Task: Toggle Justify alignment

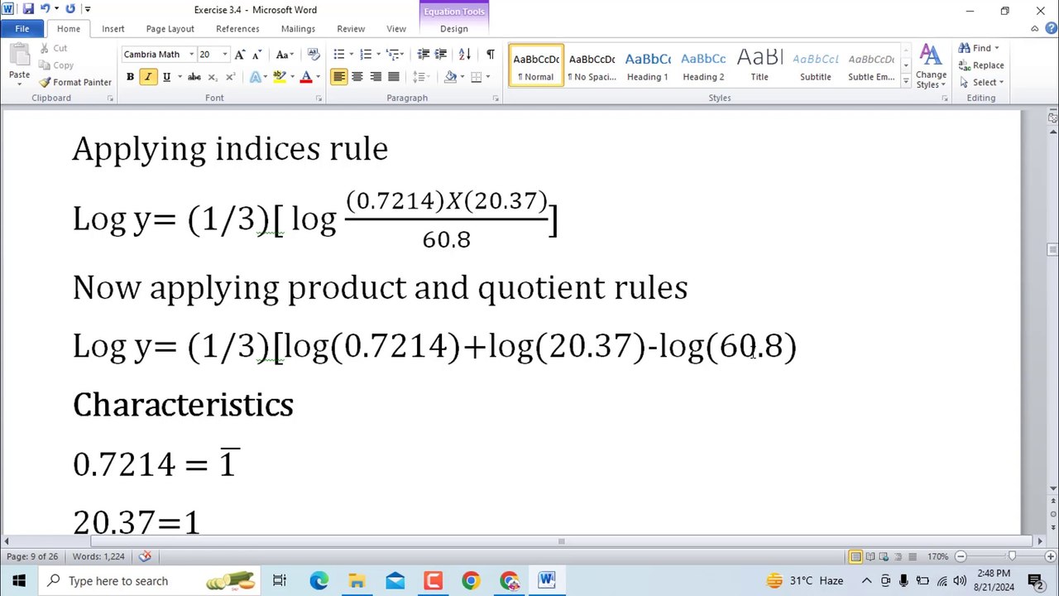Action: click(x=394, y=77)
